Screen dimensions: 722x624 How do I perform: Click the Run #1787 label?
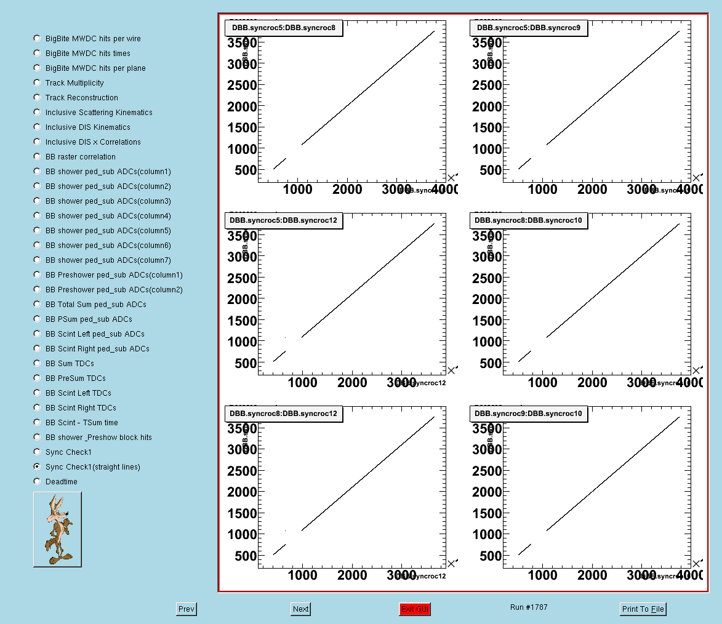529,607
